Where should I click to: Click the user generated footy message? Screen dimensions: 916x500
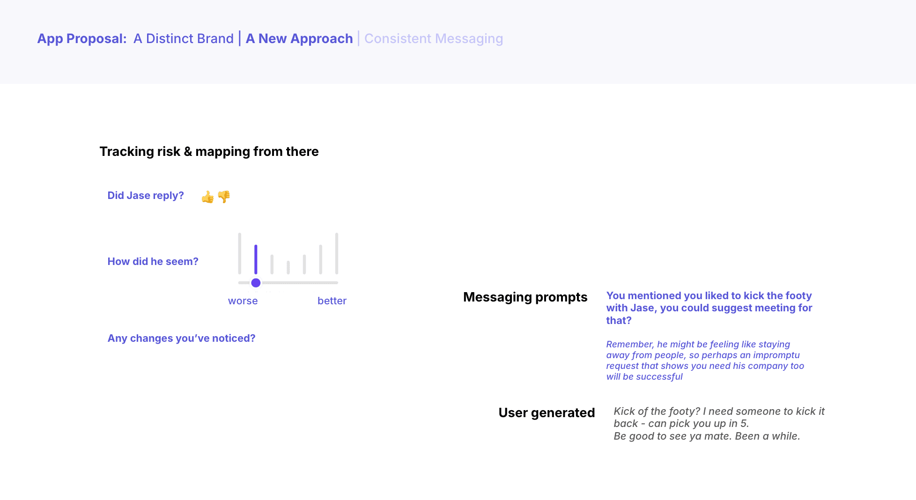point(719,424)
